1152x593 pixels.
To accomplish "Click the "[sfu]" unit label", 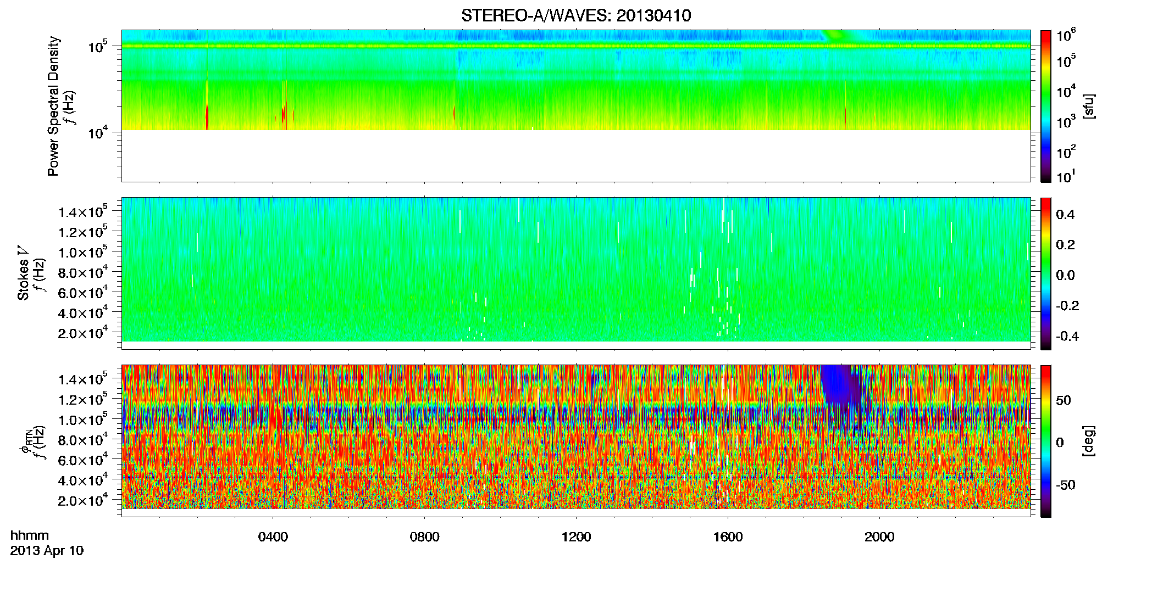I will tap(1089, 106).
